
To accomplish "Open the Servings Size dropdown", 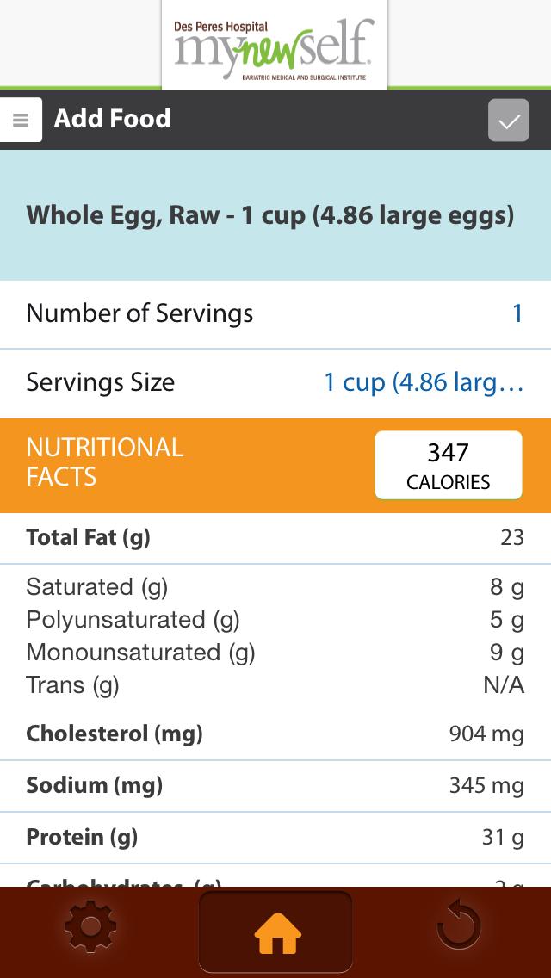I will pyautogui.click(x=424, y=382).
